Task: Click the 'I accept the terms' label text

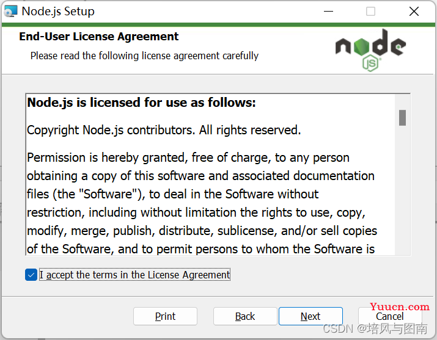Action: [134, 275]
